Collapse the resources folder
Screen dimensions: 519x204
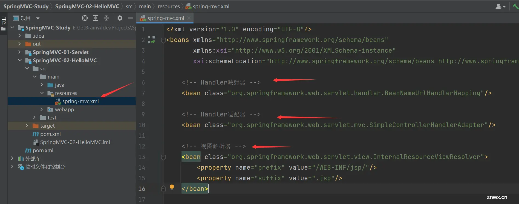42,93
